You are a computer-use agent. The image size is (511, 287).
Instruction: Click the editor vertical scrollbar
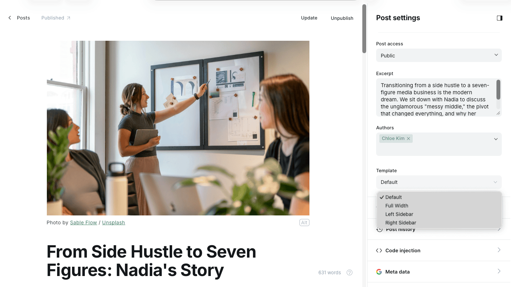click(x=364, y=29)
